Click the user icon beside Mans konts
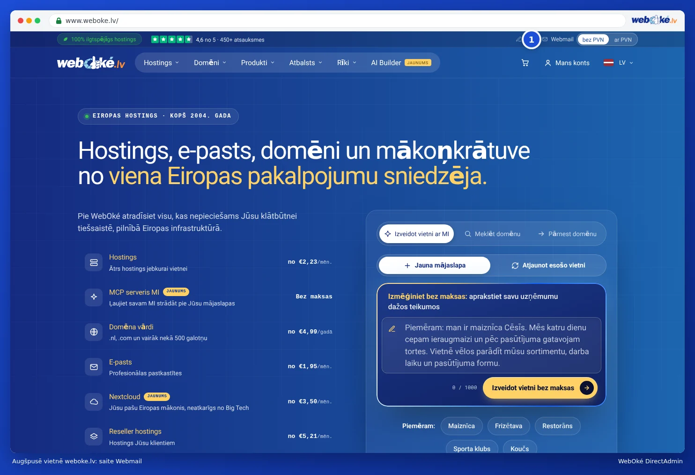The image size is (695, 475). tap(547, 63)
